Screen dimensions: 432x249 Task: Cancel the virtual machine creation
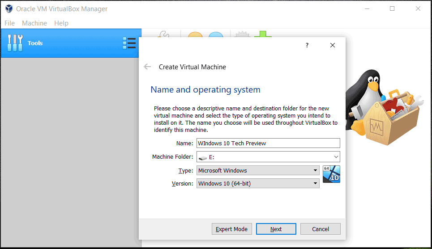(x=321, y=229)
